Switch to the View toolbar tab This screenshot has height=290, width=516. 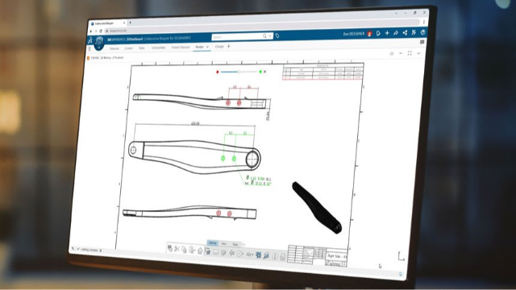point(224,243)
